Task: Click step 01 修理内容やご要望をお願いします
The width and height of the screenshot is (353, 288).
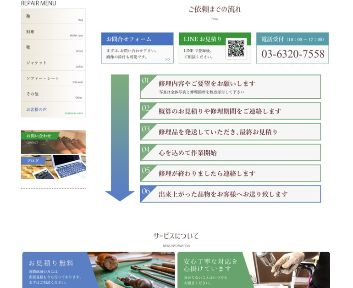Action: tap(230, 87)
